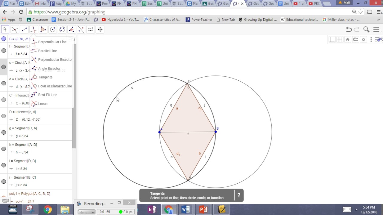Open the GeoGebra hamburger main menu
The image size is (383, 215).
point(376,29)
